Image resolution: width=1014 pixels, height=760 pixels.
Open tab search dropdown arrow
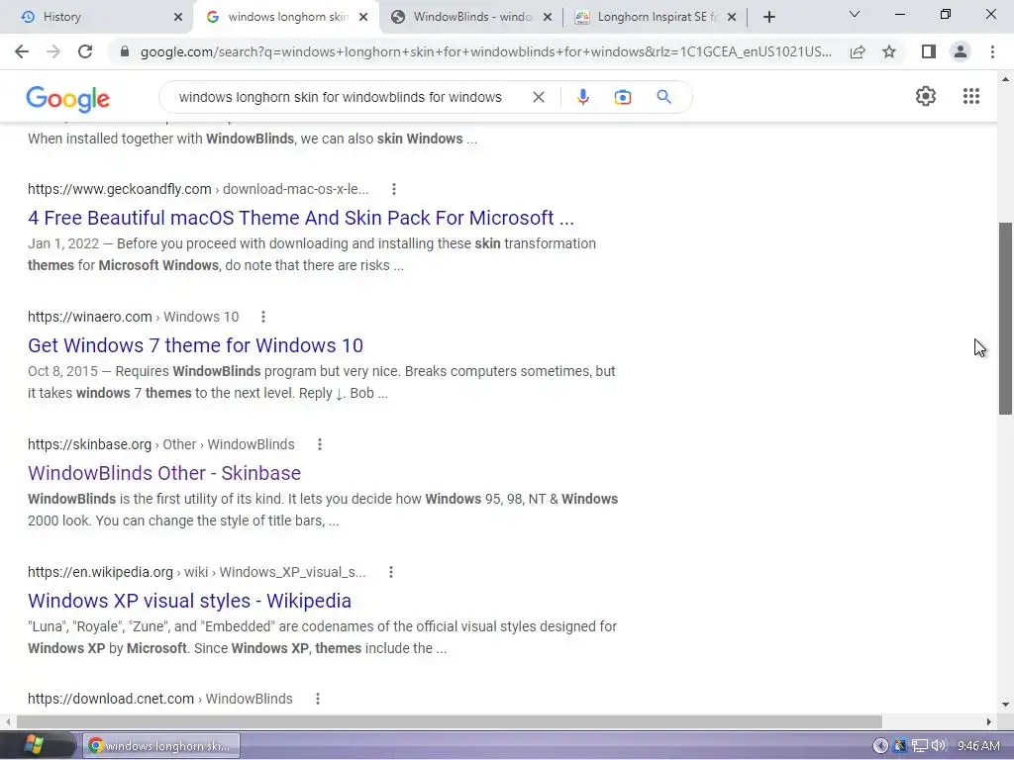tap(855, 14)
